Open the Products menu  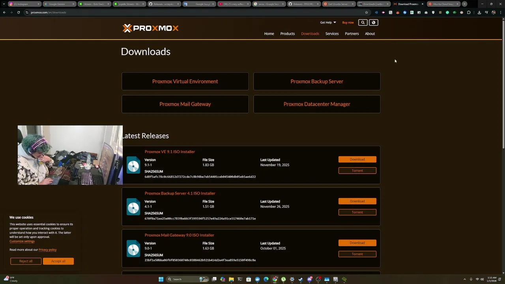click(288, 34)
